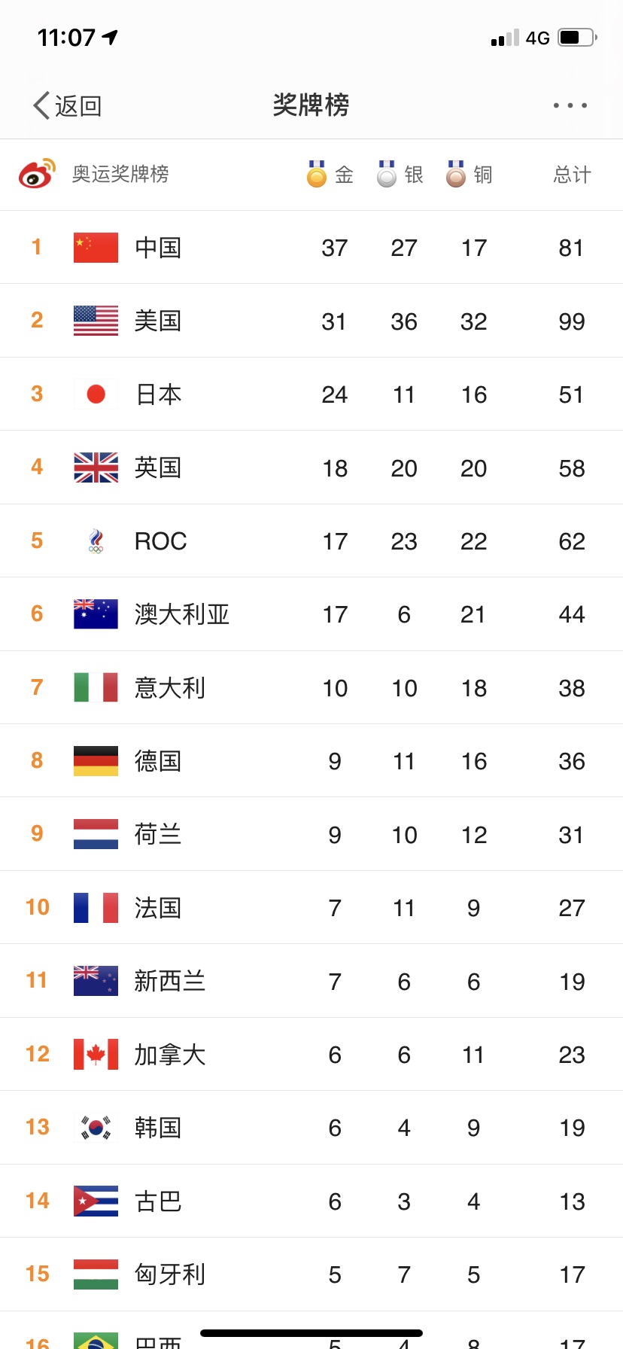623x1349 pixels.
Task: Open the 匈牙利 row
Action: point(311,1274)
